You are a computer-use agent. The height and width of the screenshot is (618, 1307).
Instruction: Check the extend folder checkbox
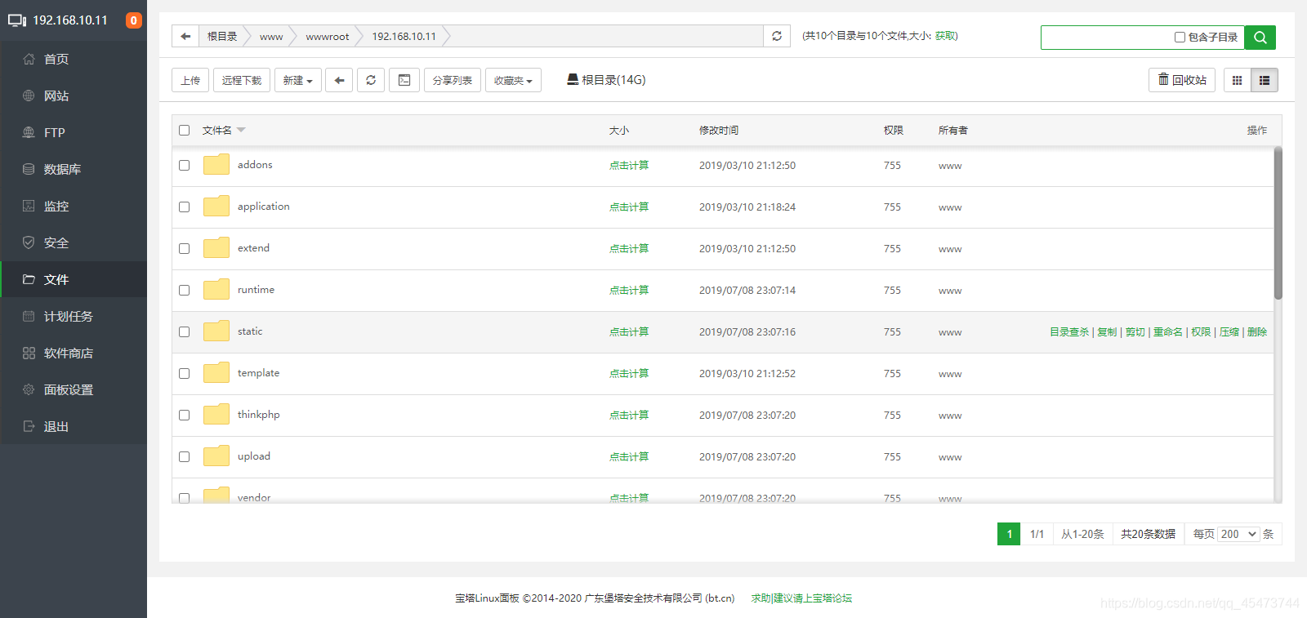point(184,248)
